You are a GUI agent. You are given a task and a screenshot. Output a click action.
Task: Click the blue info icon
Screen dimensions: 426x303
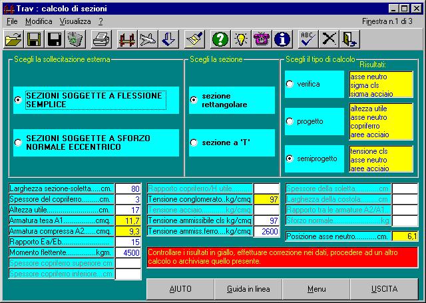tap(282, 39)
